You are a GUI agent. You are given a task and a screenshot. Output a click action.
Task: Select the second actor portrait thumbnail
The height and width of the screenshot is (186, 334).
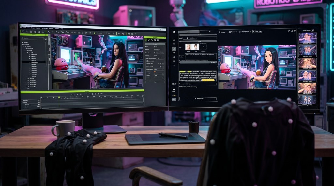pos(196,46)
